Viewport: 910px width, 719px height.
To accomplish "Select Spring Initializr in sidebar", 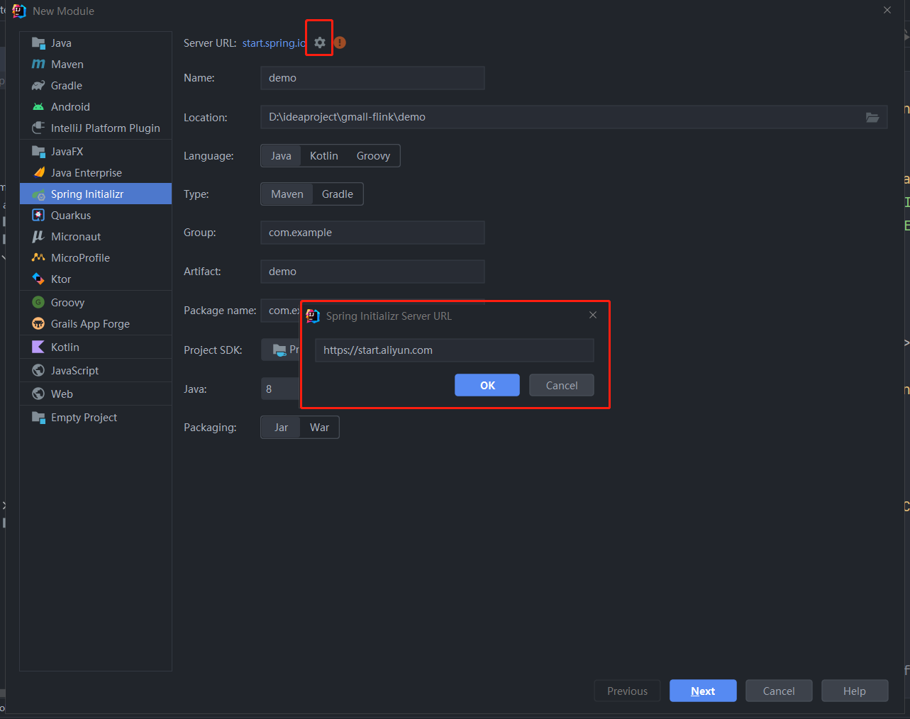I will click(x=96, y=194).
